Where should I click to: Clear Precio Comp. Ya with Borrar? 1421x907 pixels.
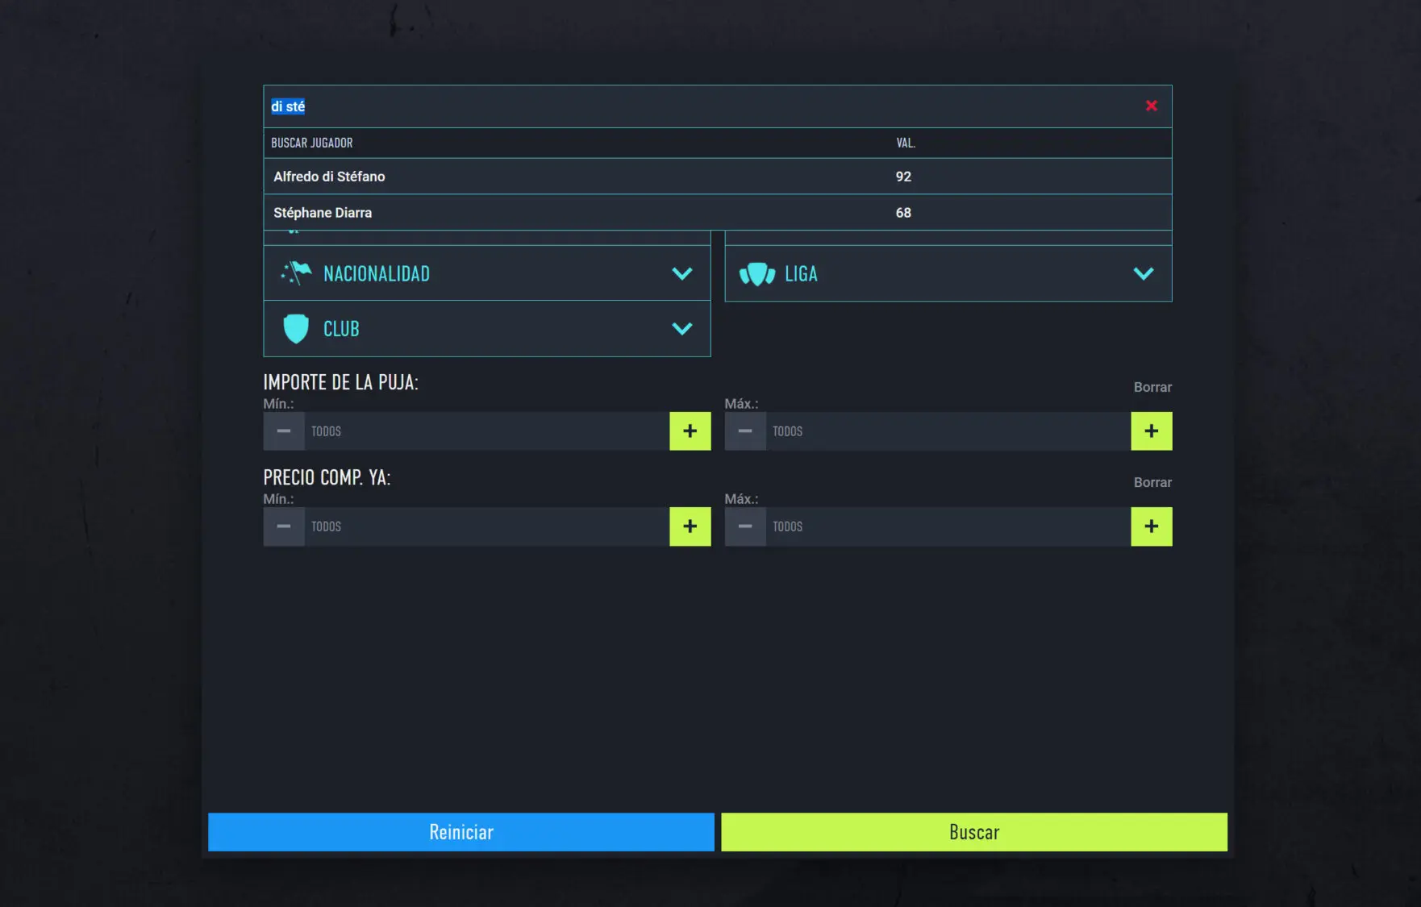1152,482
